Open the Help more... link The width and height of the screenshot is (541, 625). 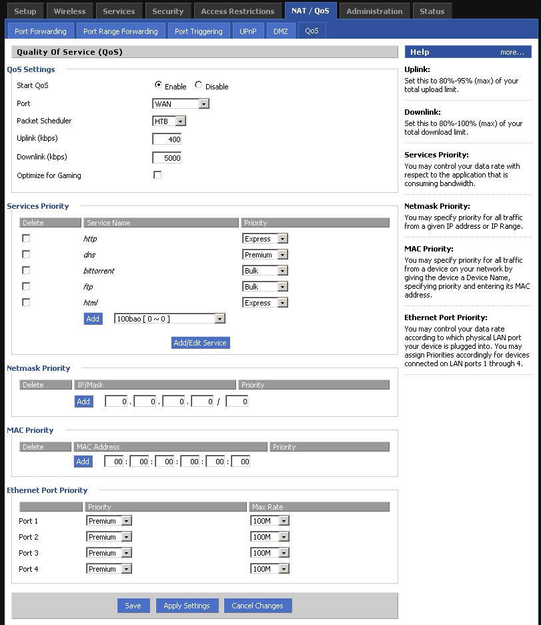pos(512,52)
